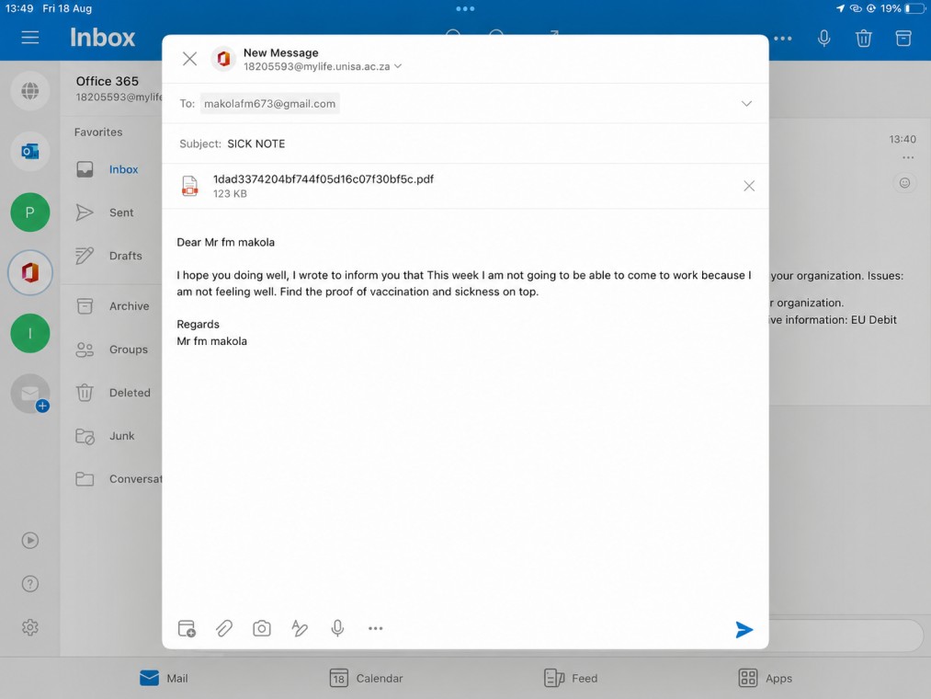931x699 pixels.
Task: Open the ink drawing pen tool
Action: tap(300, 628)
